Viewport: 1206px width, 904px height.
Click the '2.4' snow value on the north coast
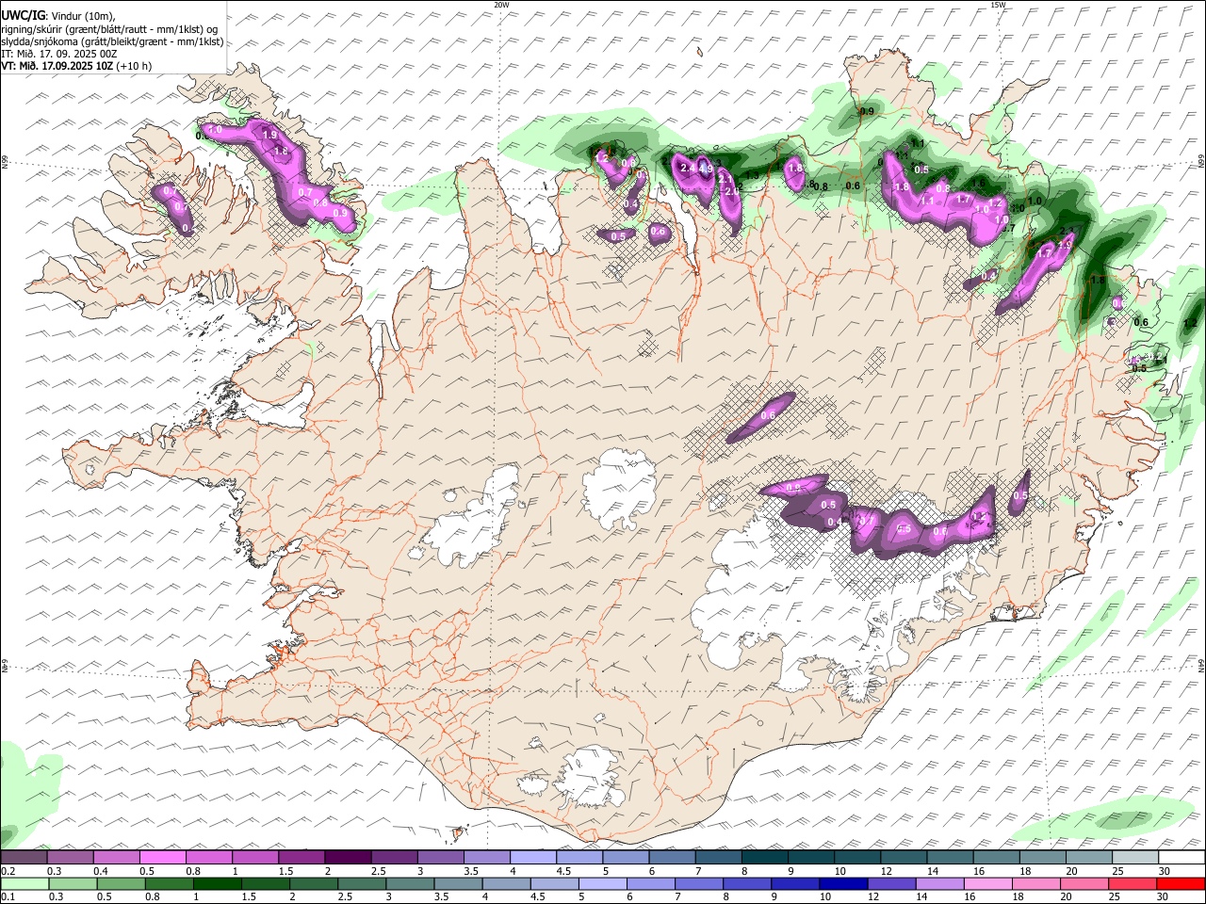[687, 169]
